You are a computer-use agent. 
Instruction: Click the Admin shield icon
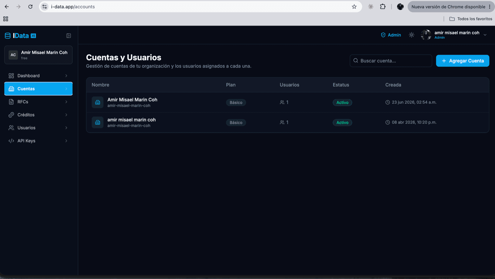[383, 35]
